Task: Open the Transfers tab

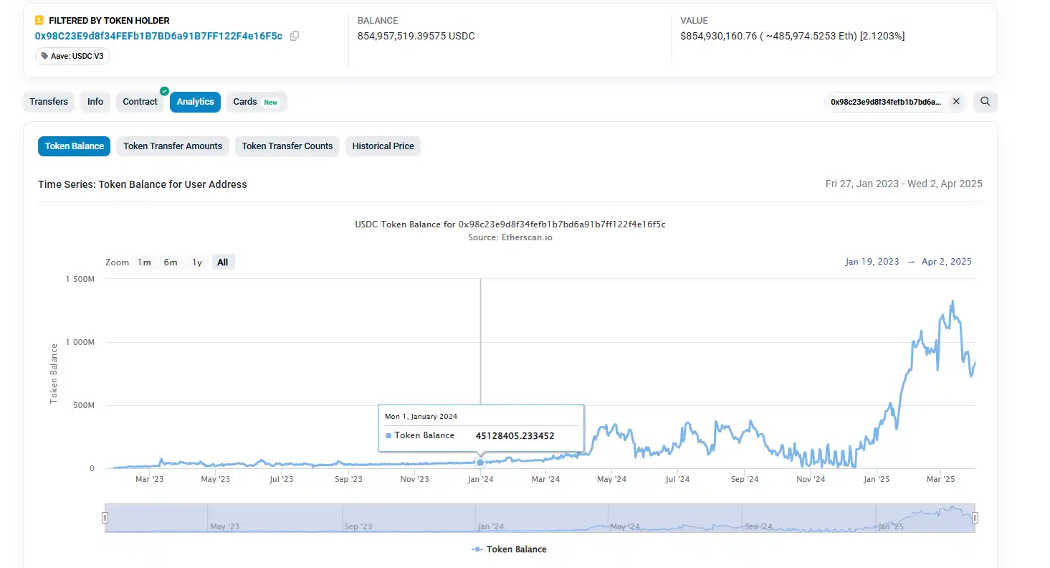Action: [49, 102]
